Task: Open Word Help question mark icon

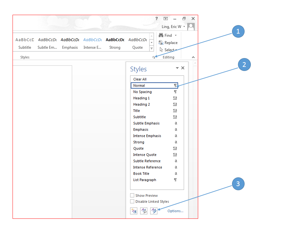Action: [x=156, y=19]
